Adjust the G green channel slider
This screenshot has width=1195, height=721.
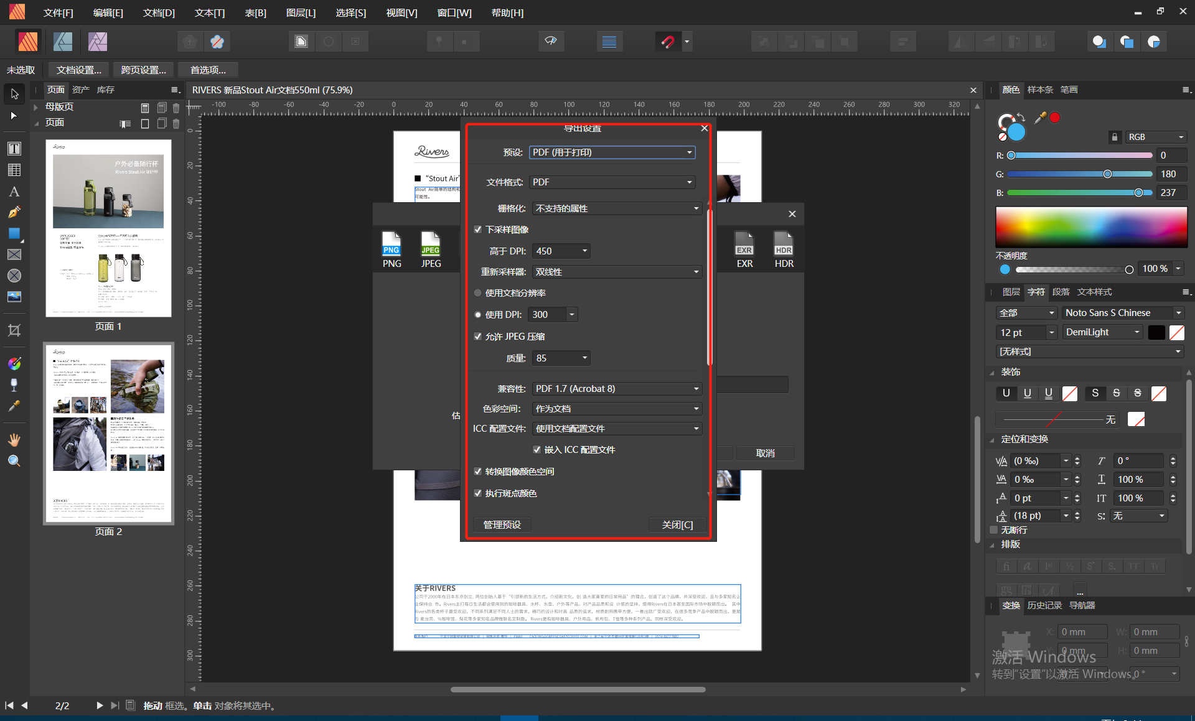tap(1080, 174)
